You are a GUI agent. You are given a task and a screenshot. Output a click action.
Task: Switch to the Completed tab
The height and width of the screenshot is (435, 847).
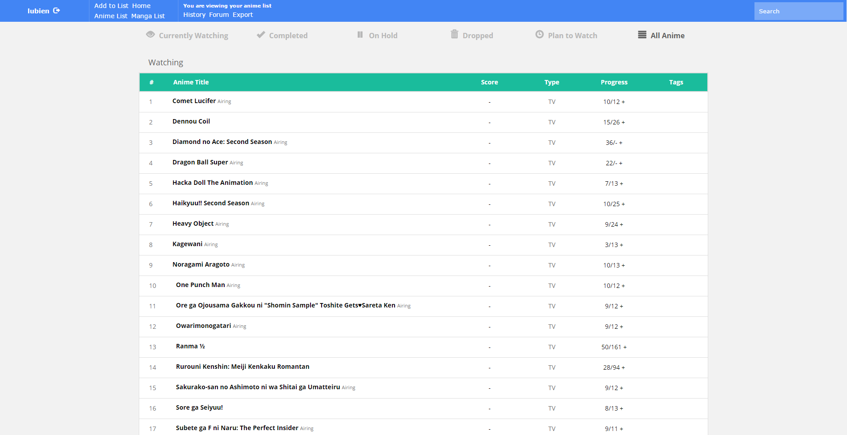tap(288, 36)
